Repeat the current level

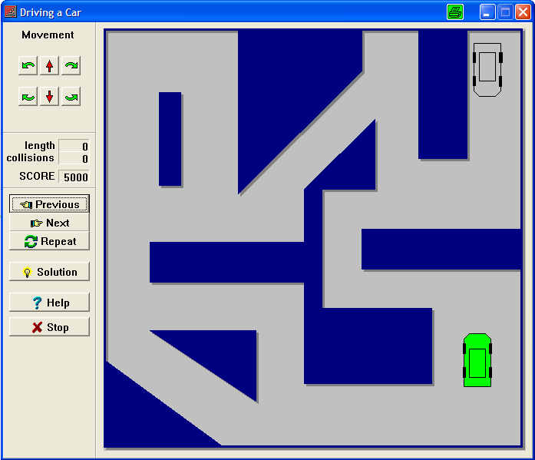pos(49,241)
